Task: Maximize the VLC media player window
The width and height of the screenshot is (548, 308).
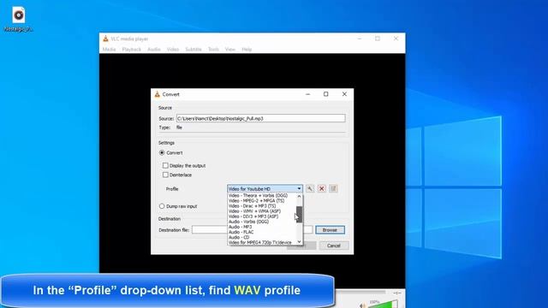Action: [378, 38]
